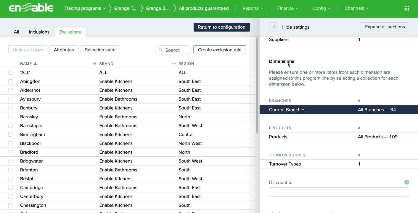Click the Enable logo in header
This screenshot has height=213, width=418.
31,8
